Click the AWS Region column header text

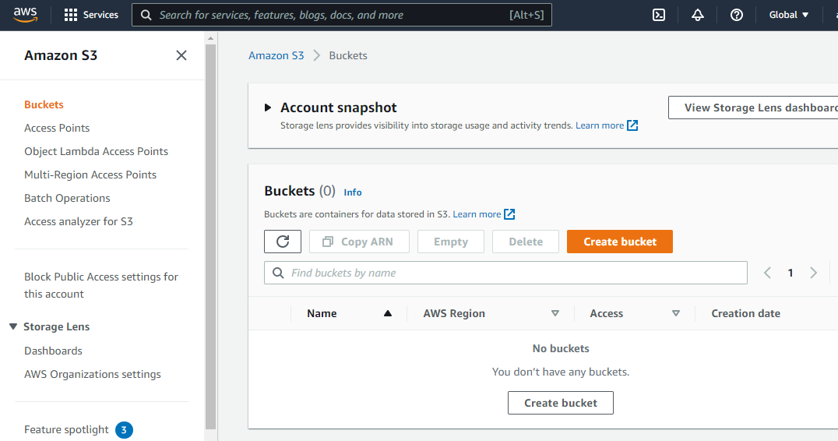pyautogui.click(x=454, y=313)
